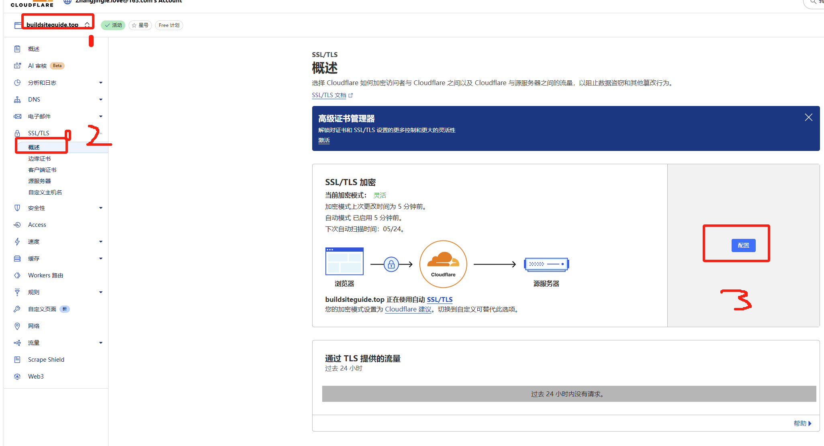
Task: Expand the Analytics and Logs (分析和日志) menu
Action: coord(100,83)
